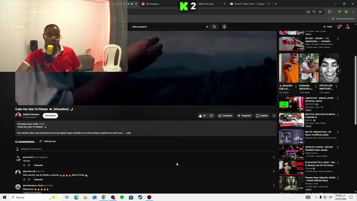
Task: Reply to @Lasini333 comment with Responder
Action: click(x=38, y=165)
